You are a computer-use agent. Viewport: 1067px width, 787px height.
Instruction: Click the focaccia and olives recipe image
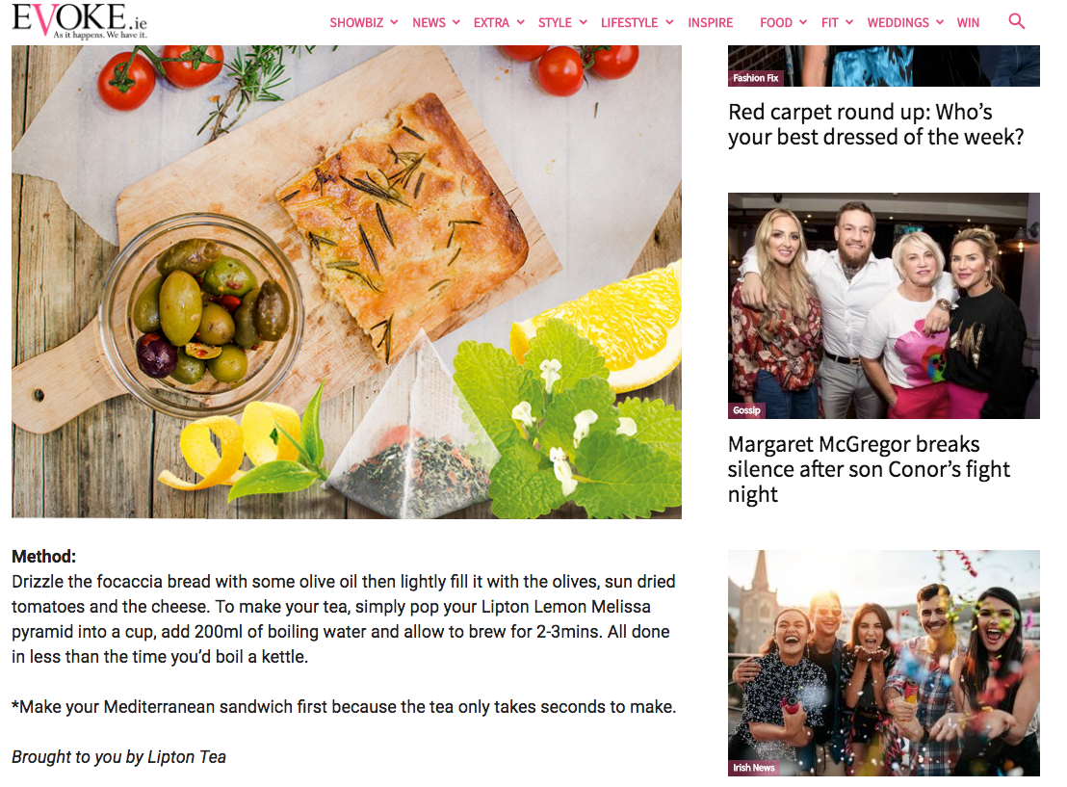pos(347,282)
